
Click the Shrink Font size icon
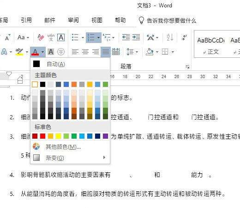coord(7,37)
